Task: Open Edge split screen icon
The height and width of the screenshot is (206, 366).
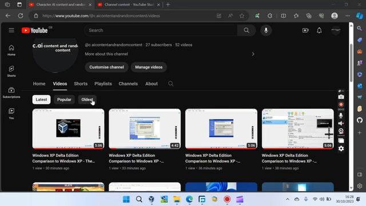Action: pos(284,15)
